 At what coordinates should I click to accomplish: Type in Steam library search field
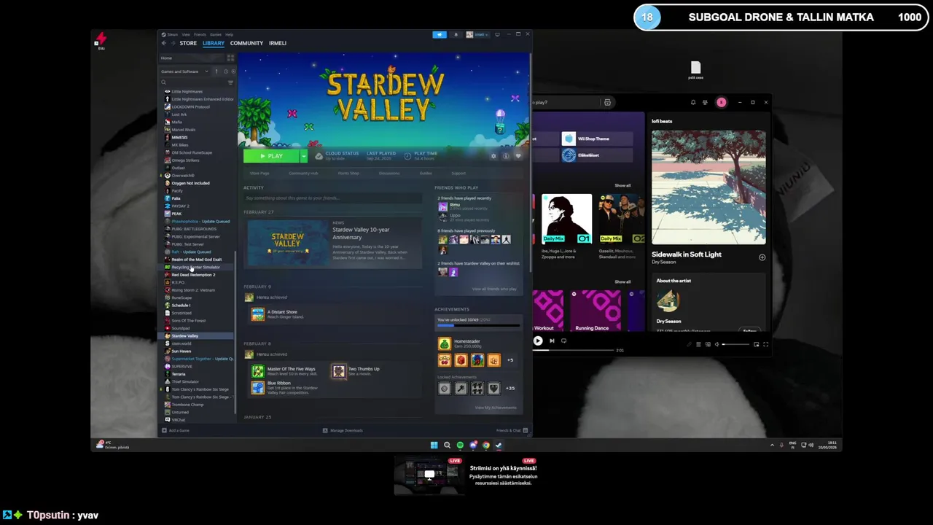click(x=193, y=82)
